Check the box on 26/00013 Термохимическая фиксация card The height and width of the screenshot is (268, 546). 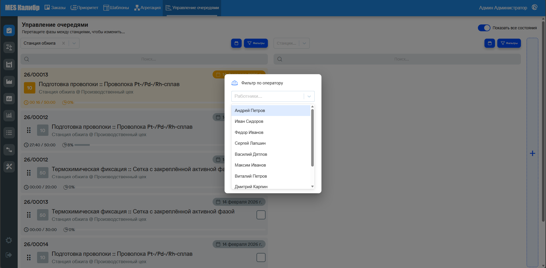click(x=261, y=215)
